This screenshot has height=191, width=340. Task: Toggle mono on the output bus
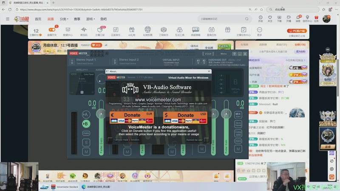238,141
